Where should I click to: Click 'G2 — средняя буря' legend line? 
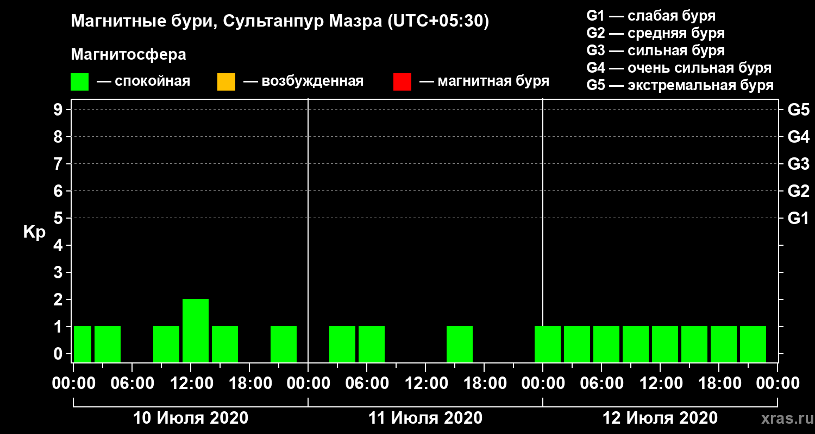click(655, 33)
